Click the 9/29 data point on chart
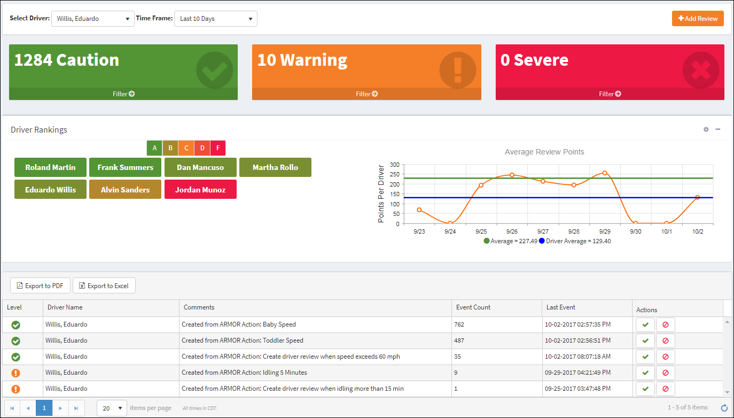This screenshot has height=418, width=734. 605,173
